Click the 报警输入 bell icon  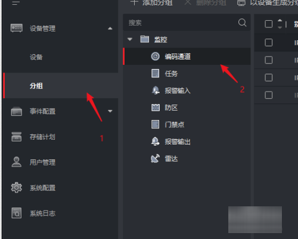click(156, 90)
